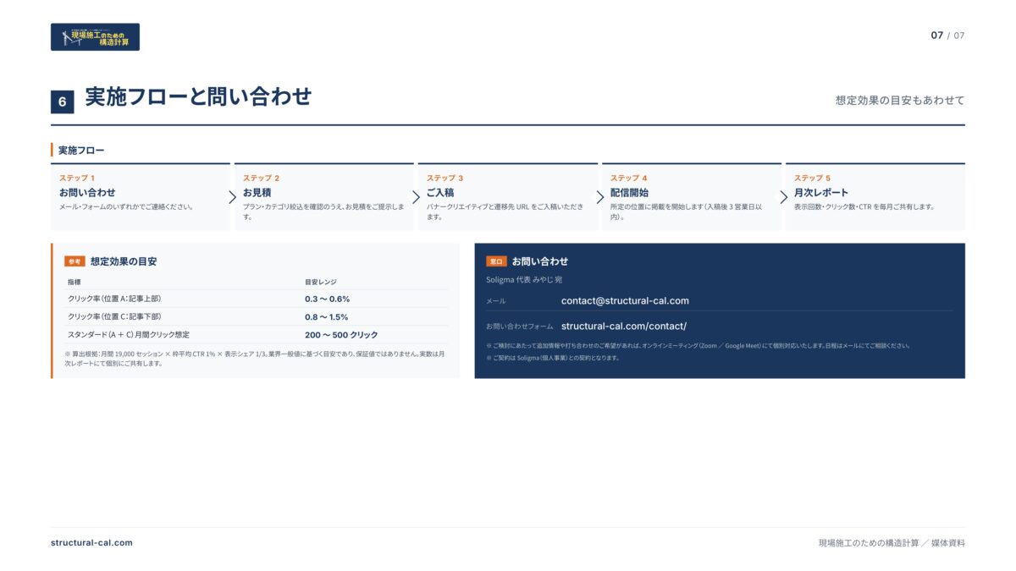This screenshot has height=571, width=1016.
Task: Click the value 200 〜 500 クリック
Action: tap(341, 334)
